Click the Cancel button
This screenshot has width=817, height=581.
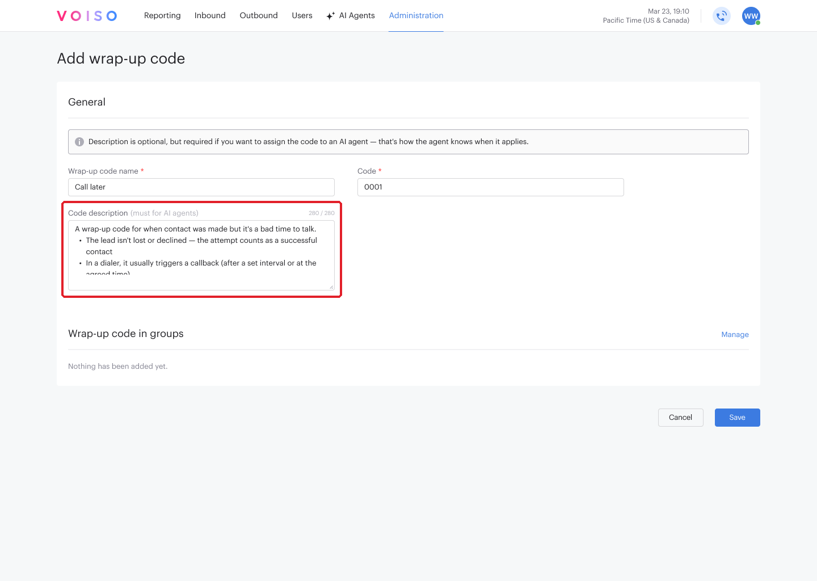tap(681, 418)
